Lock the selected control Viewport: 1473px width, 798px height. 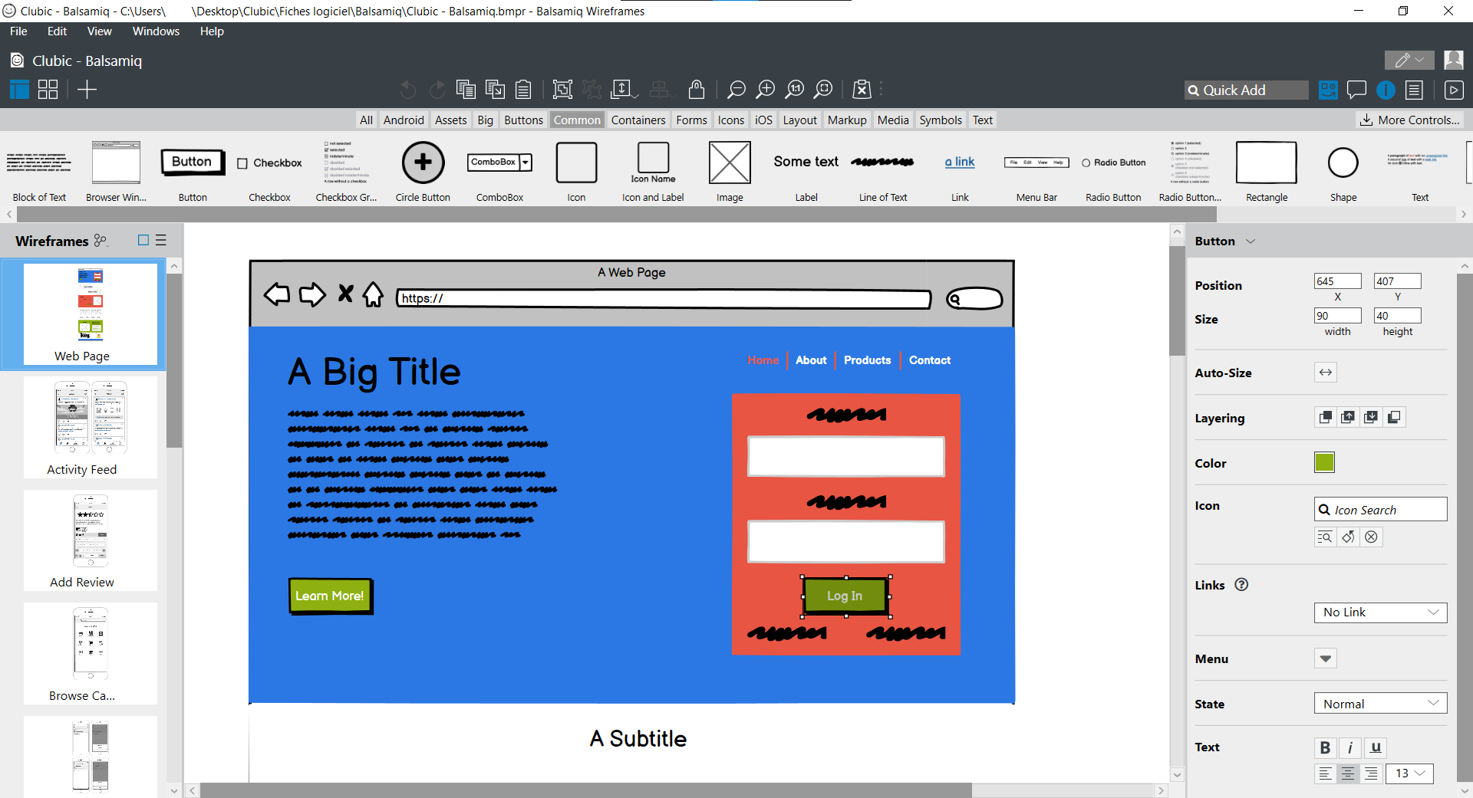(697, 90)
